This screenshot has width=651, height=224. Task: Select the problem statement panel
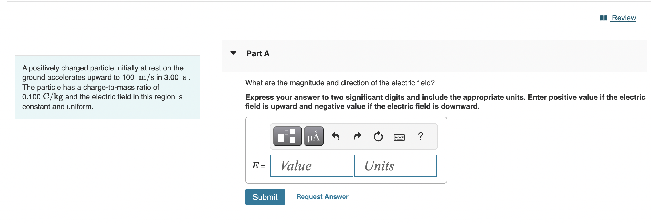point(107,87)
